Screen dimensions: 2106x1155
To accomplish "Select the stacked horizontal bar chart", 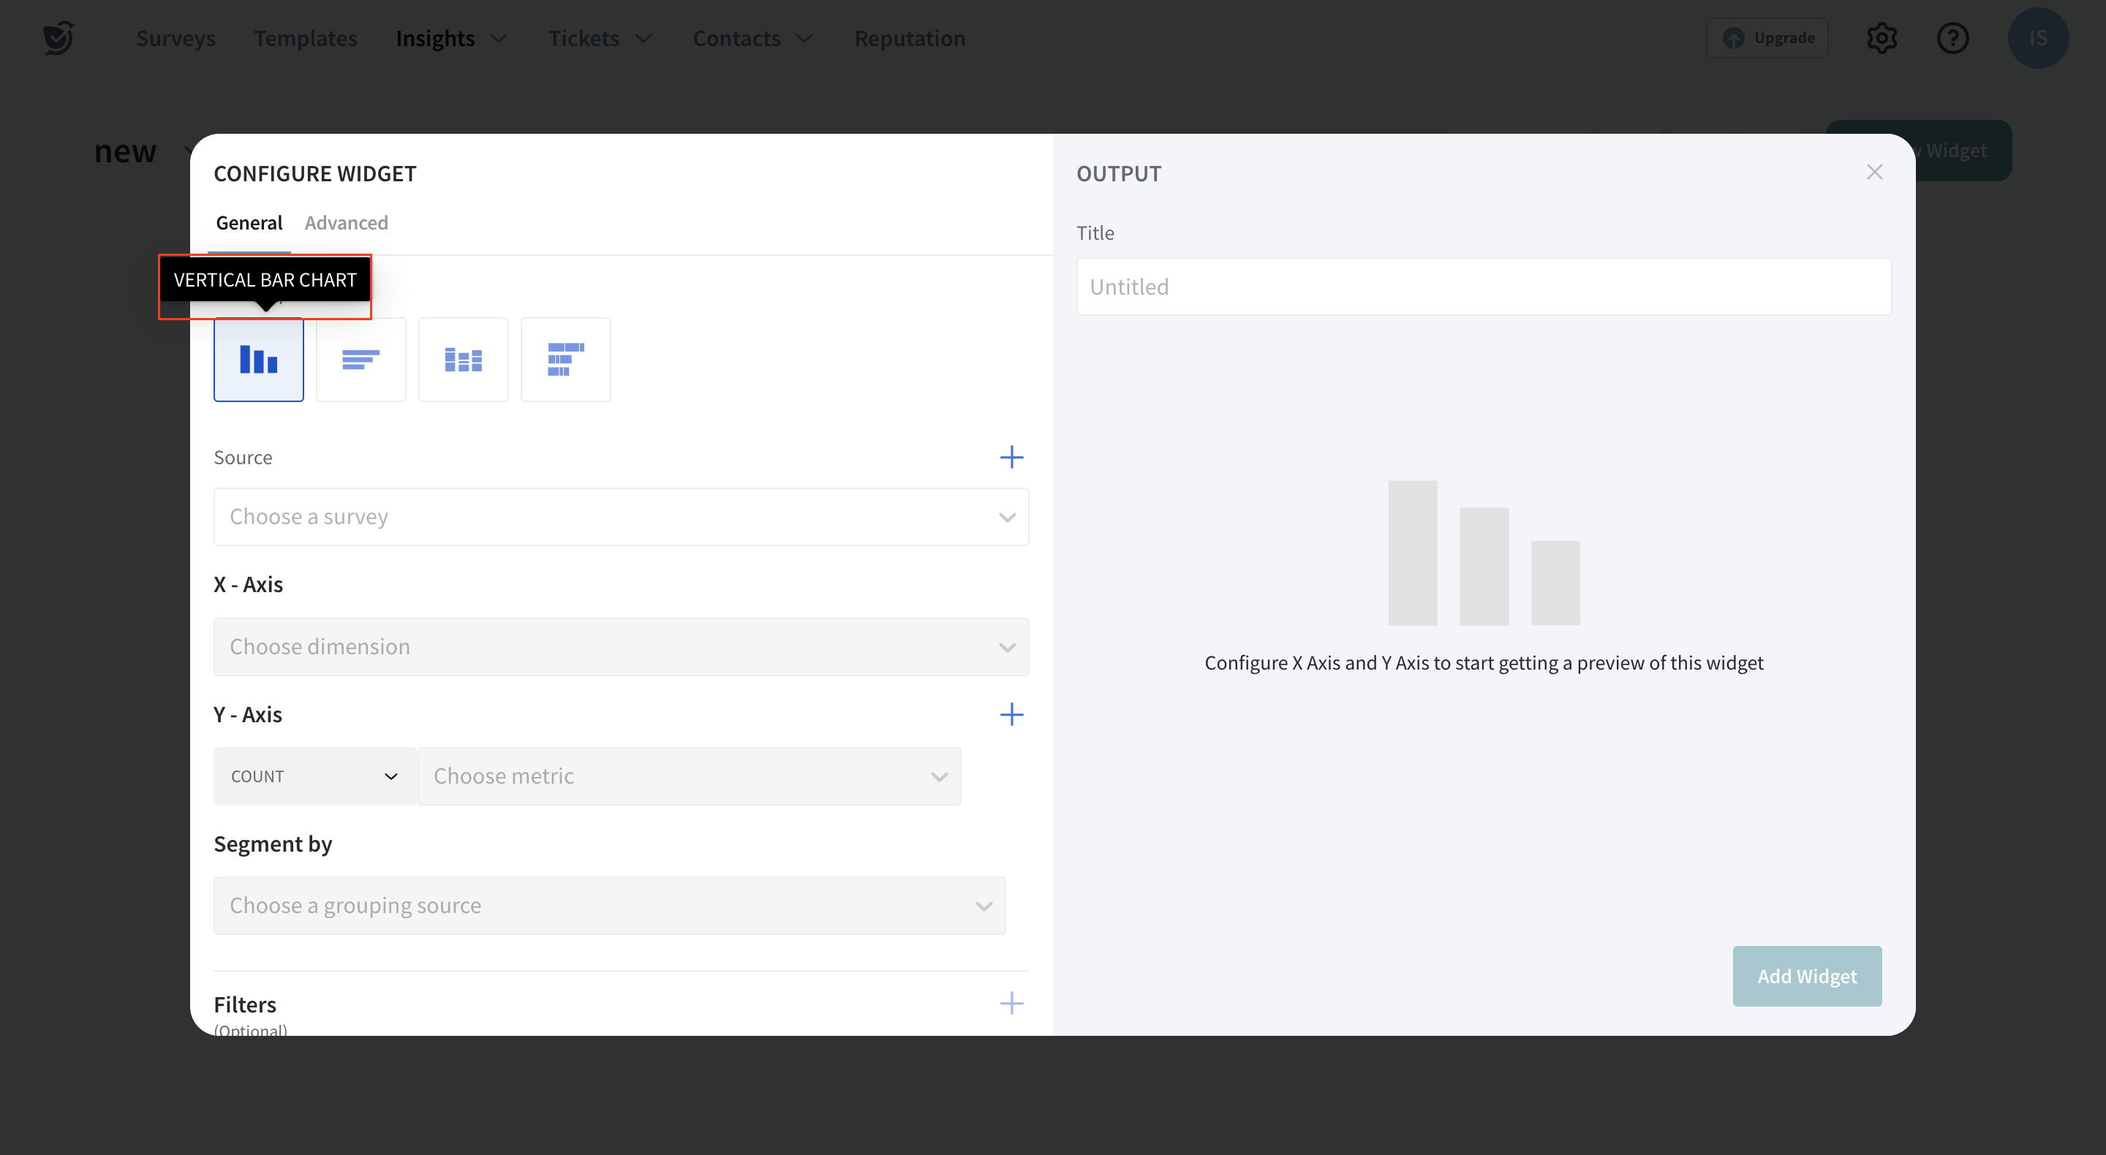I will [x=565, y=360].
